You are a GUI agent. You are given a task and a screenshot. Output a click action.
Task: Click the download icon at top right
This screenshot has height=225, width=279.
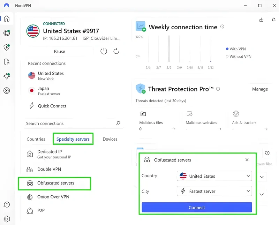(x=262, y=20)
